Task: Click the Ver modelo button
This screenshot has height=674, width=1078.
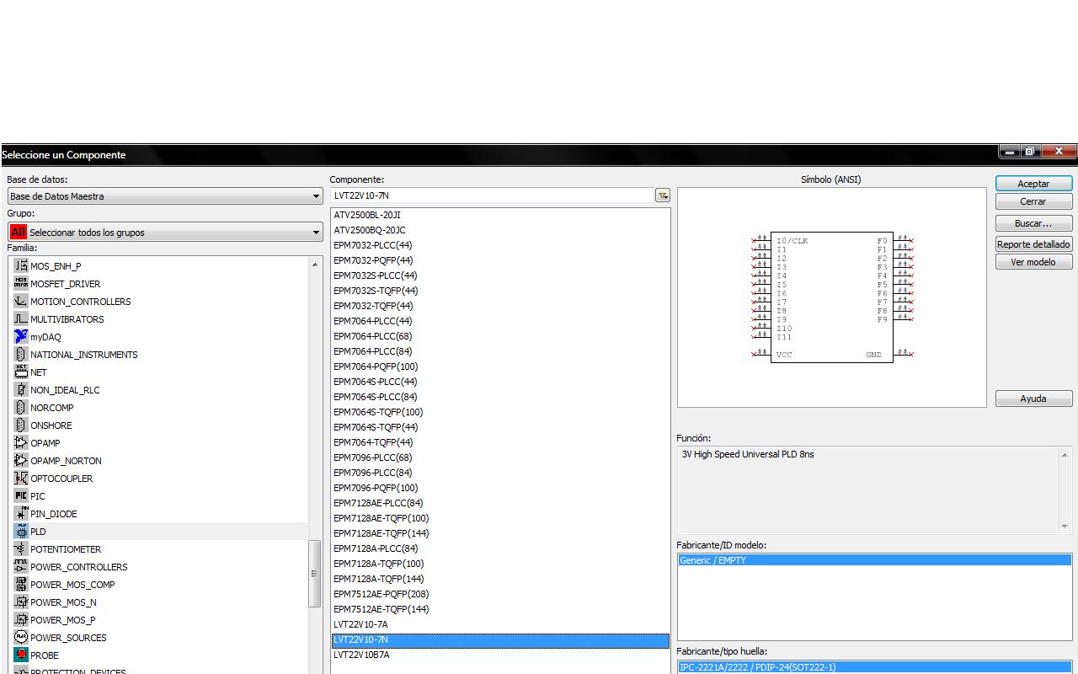Action: pyautogui.click(x=1033, y=262)
